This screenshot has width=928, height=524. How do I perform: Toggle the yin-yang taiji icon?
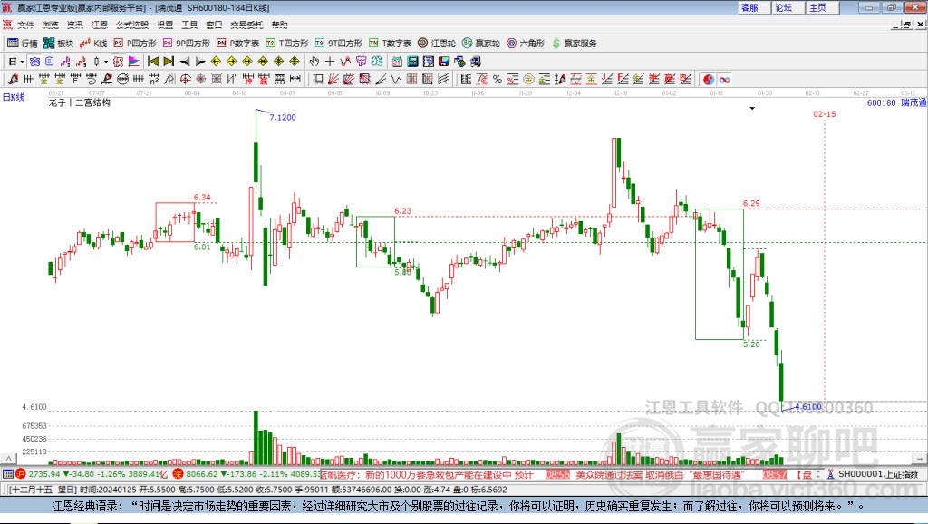tap(709, 80)
